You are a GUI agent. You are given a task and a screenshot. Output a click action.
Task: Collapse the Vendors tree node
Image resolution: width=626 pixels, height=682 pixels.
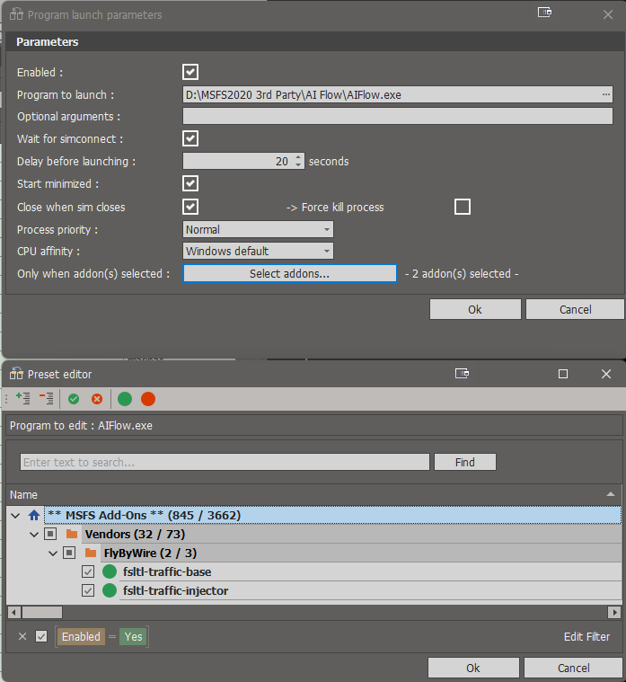point(34,535)
